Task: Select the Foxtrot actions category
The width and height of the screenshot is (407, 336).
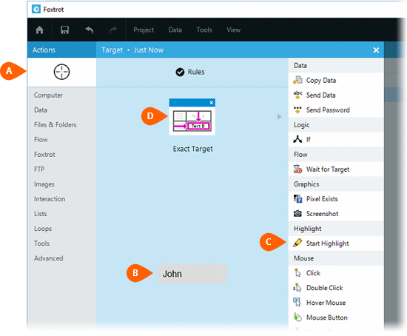Action: click(44, 155)
